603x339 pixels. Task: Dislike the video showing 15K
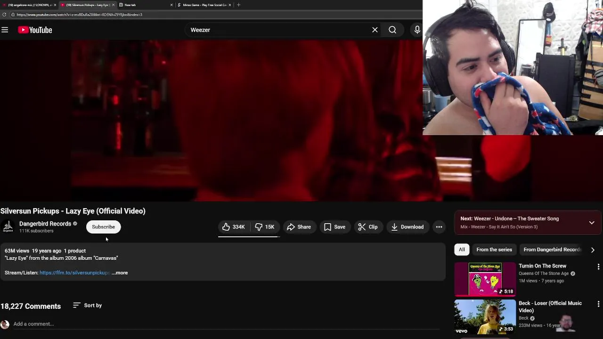(265, 227)
